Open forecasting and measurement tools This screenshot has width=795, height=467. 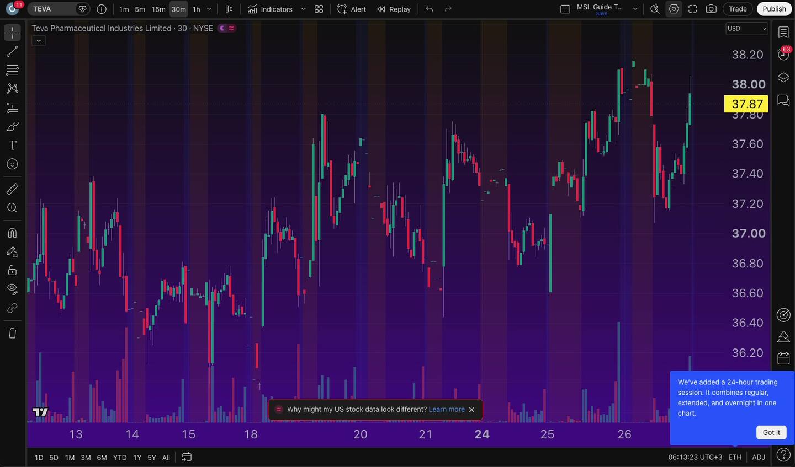(12, 108)
